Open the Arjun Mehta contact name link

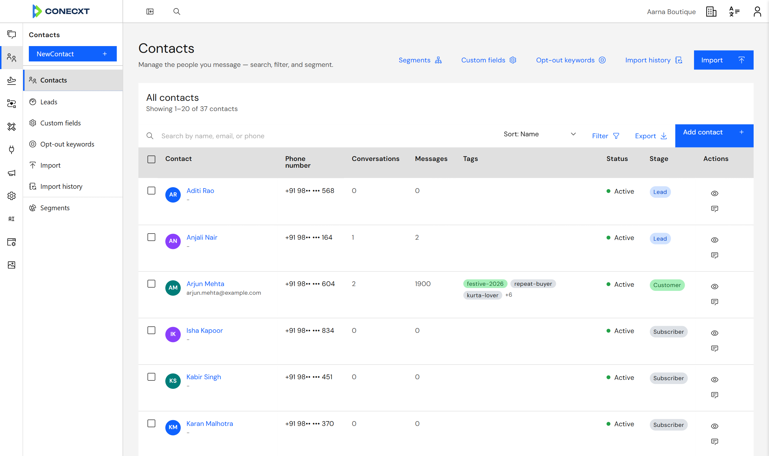point(205,284)
